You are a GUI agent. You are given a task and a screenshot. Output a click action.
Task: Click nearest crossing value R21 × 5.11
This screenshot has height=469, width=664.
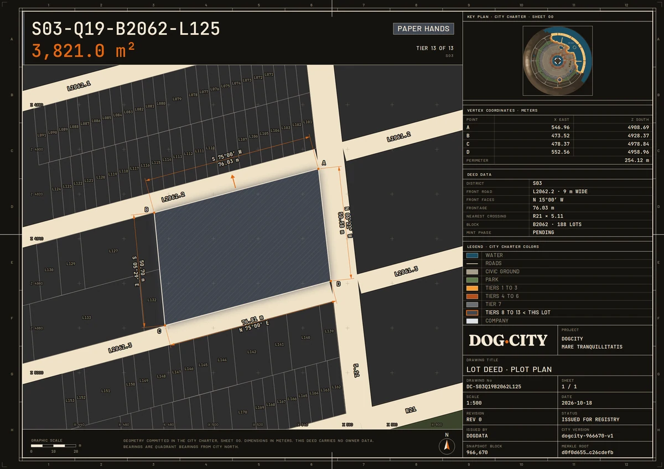[x=548, y=216]
